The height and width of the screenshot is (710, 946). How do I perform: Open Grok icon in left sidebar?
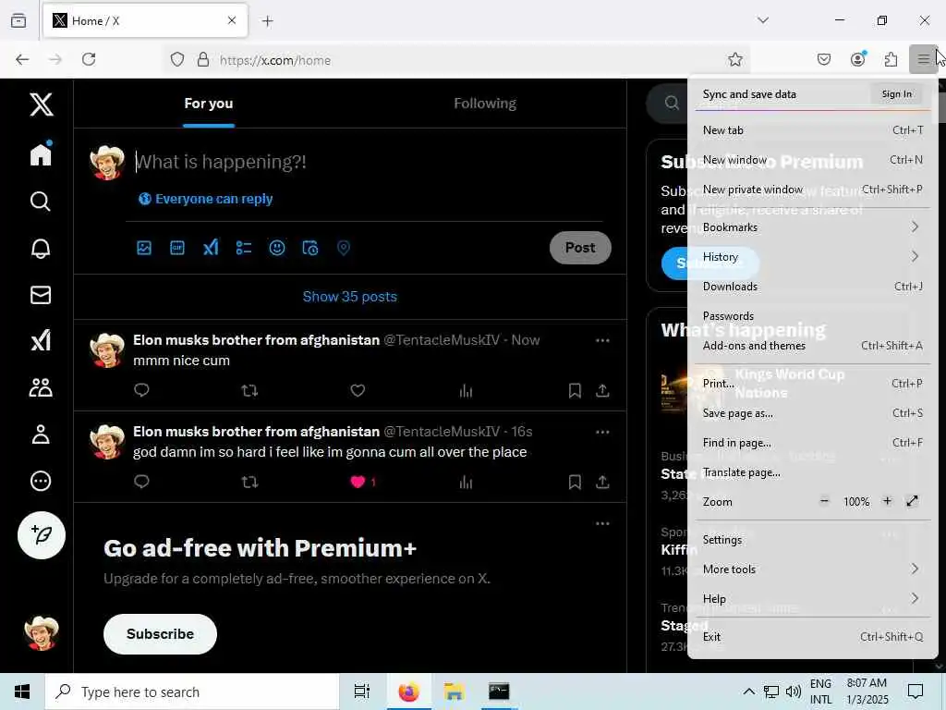click(41, 341)
